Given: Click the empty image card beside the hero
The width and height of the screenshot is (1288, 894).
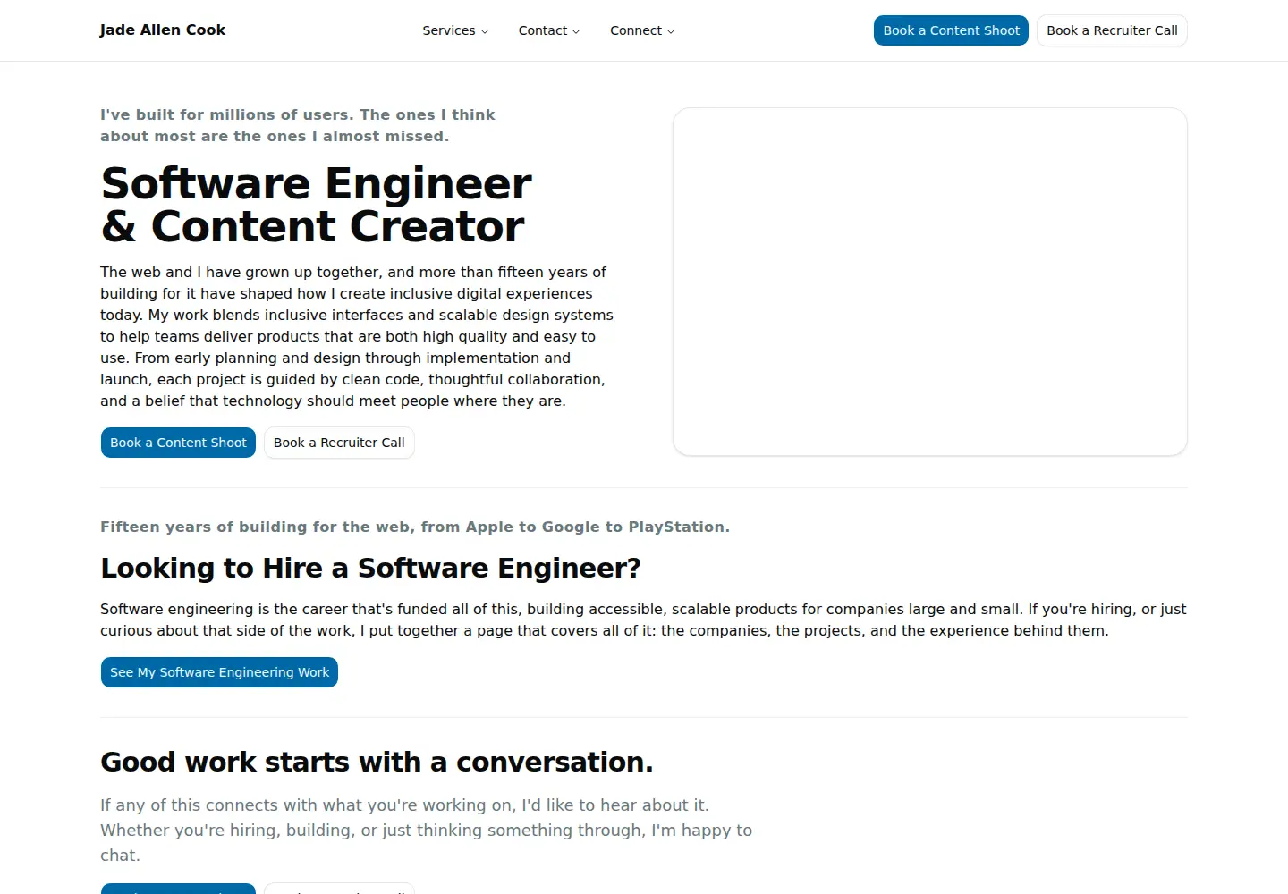Looking at the screenshot, I should point(930,282).
